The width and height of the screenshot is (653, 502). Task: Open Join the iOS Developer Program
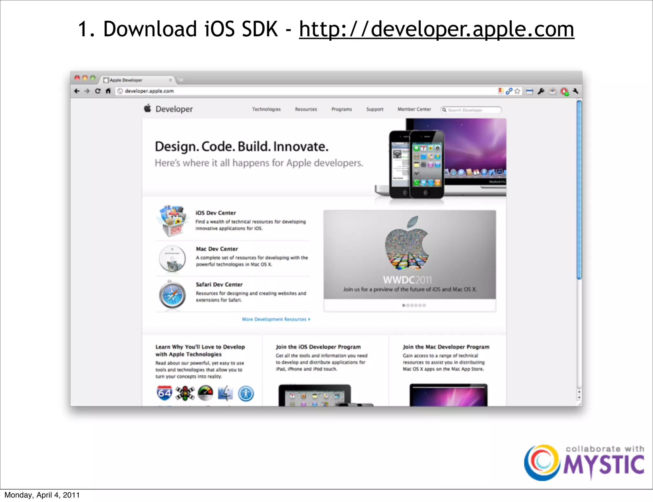click(x=318, y=347)
